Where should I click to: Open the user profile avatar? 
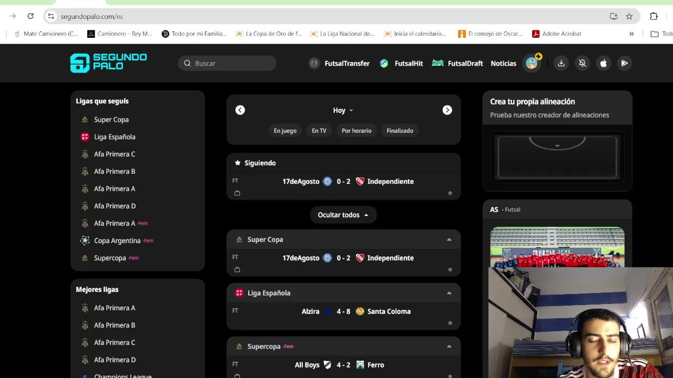point(532,63)
